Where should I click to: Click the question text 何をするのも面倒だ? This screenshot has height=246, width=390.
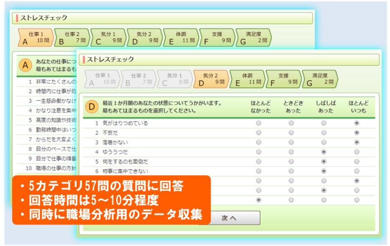point(125,162)
